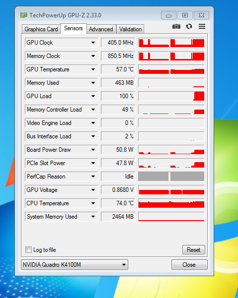Image resolution: width=238 pixels, height=298 pixels.
Task: Click the 57.0 °C GPU Temperature value
Action: pos(118,69)
